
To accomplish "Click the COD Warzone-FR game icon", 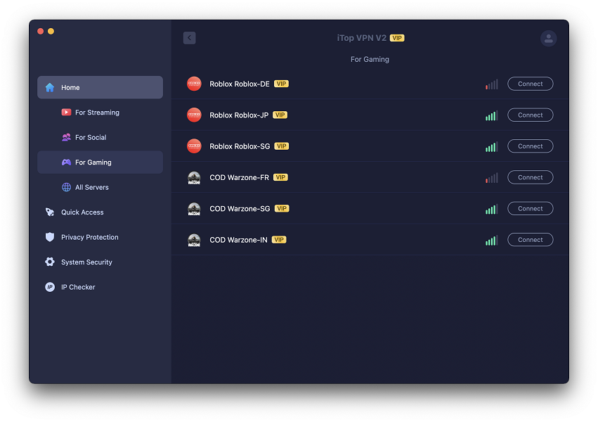I will coord(194,178).
